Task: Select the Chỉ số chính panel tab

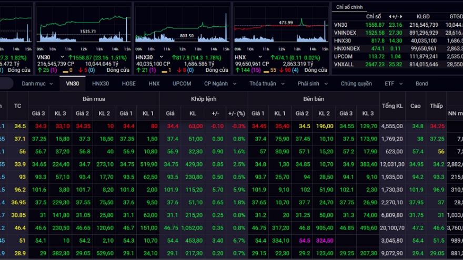Action: point(349,6)
